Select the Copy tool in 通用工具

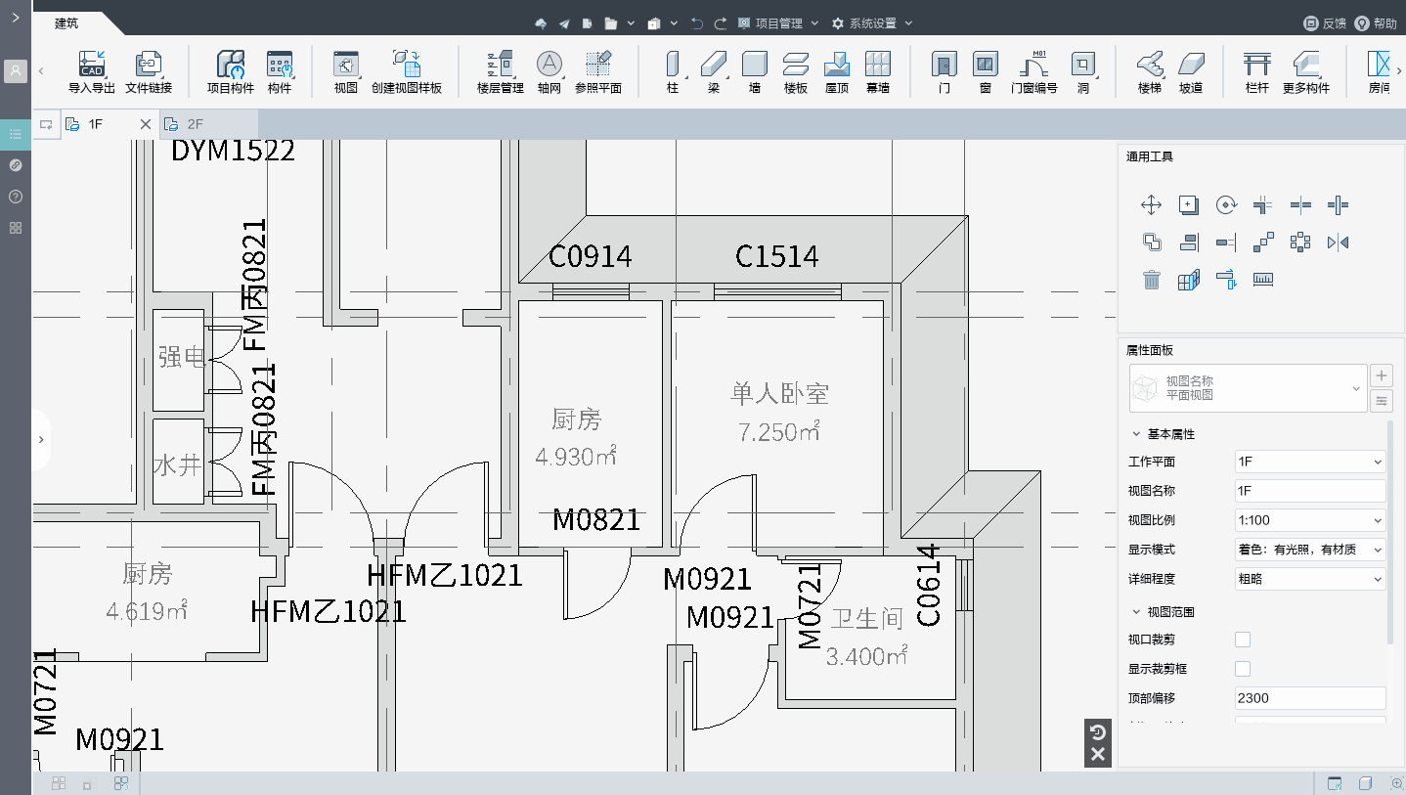click(x=1188, y=204)
